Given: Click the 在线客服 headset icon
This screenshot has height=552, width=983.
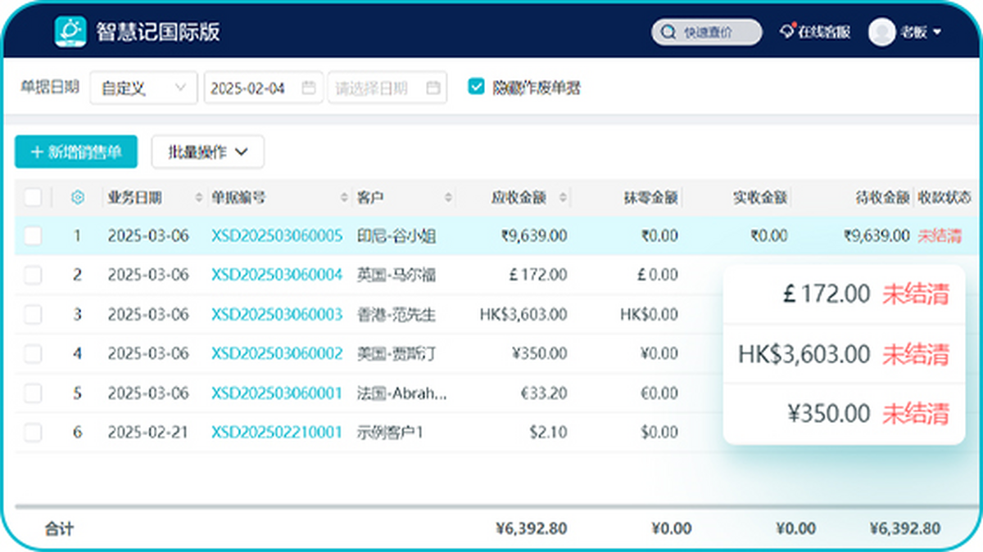Looking at the screenshot, I should tap(788, 32).
